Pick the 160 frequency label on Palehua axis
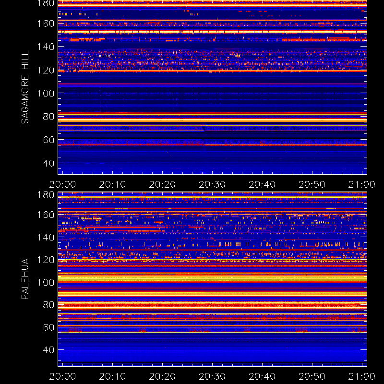The height and width of the screenshot is (384, 384). coord(46,215)
